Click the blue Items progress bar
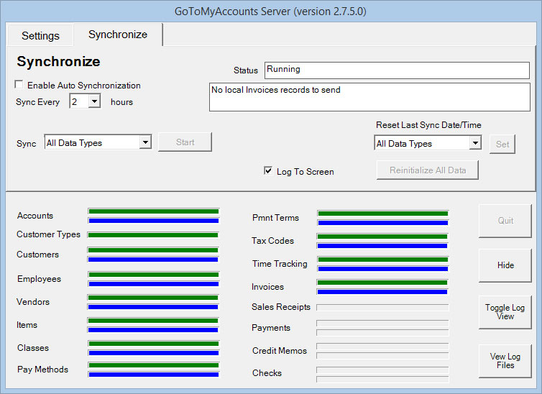This screenshot has height=394, width=542. click(154, 330)
